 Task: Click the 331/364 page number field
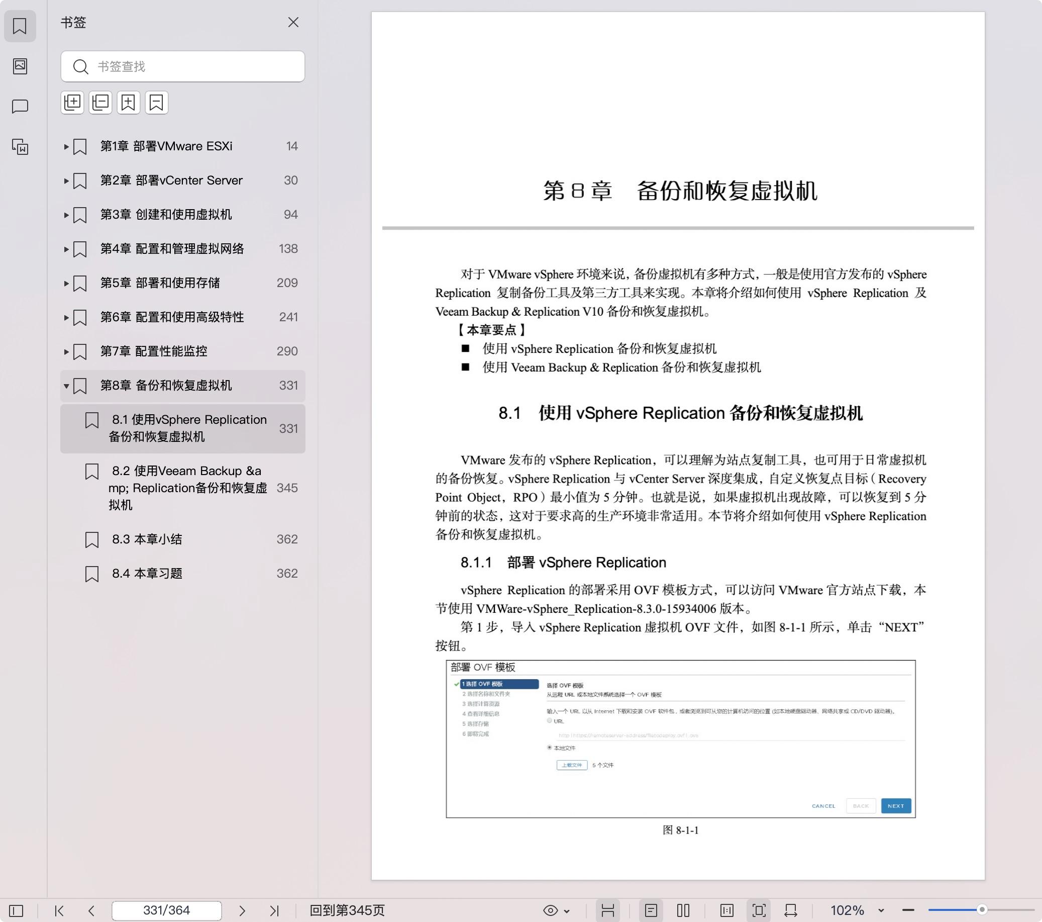[x=167, y=910]
